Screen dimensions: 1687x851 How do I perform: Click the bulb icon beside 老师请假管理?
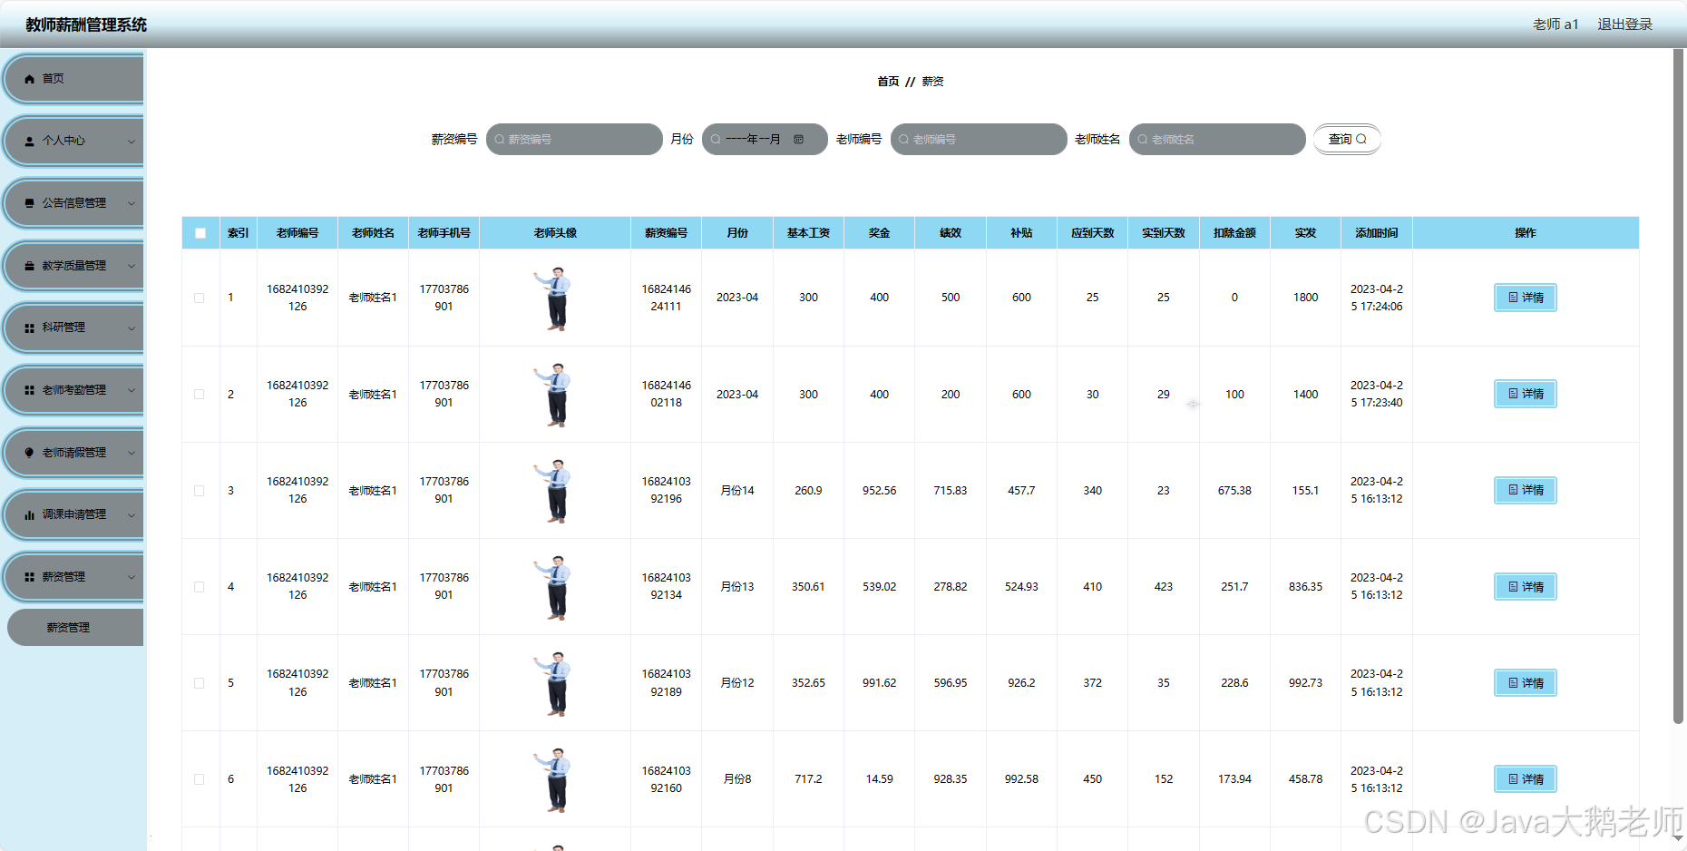tap(29, 453)
